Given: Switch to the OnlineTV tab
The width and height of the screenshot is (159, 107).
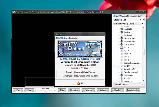Looking at the screenshot, I should (x=117, y=16).
